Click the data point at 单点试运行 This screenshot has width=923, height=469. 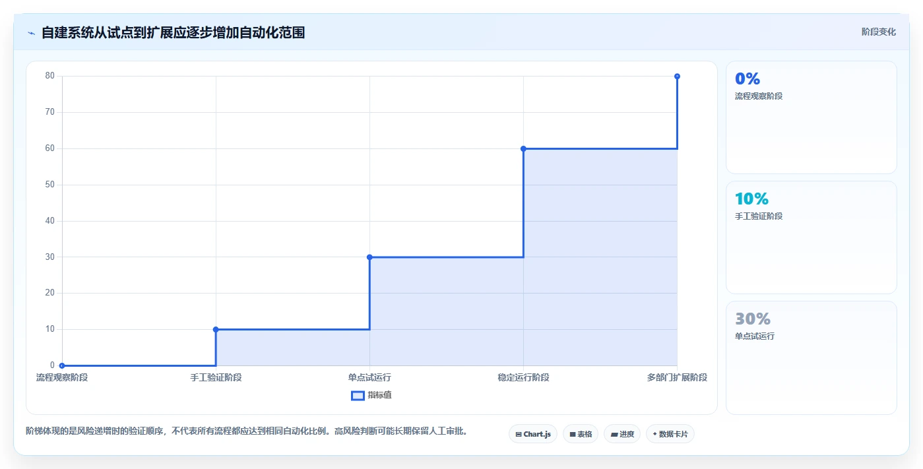click(x=369, y=257)
